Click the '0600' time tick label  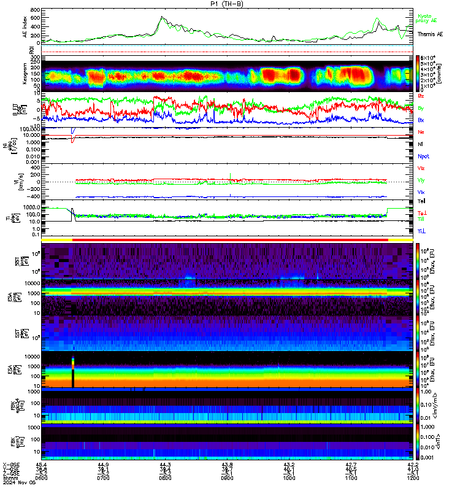[41, 478]
